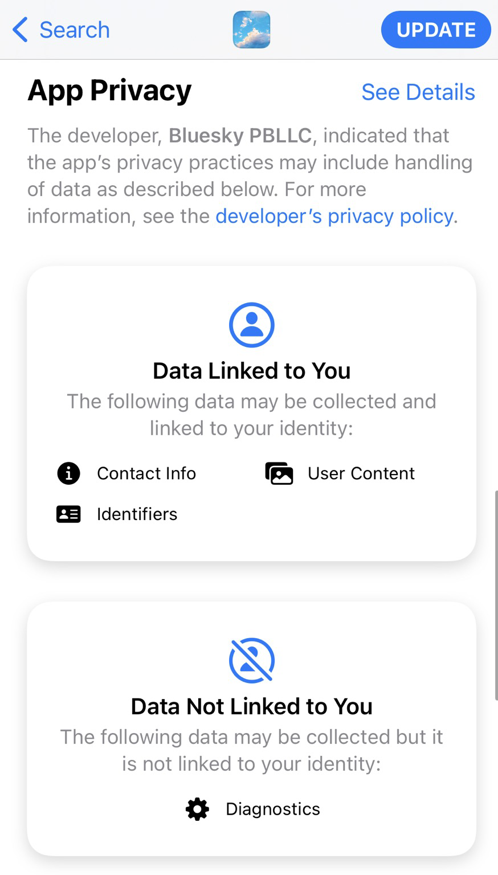498x875 pixels.
Task: Tap the Data Not Linked to You heading
Action: point(252,706)
